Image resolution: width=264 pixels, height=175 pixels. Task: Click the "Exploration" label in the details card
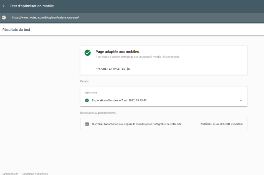click(x=91, y=93)
